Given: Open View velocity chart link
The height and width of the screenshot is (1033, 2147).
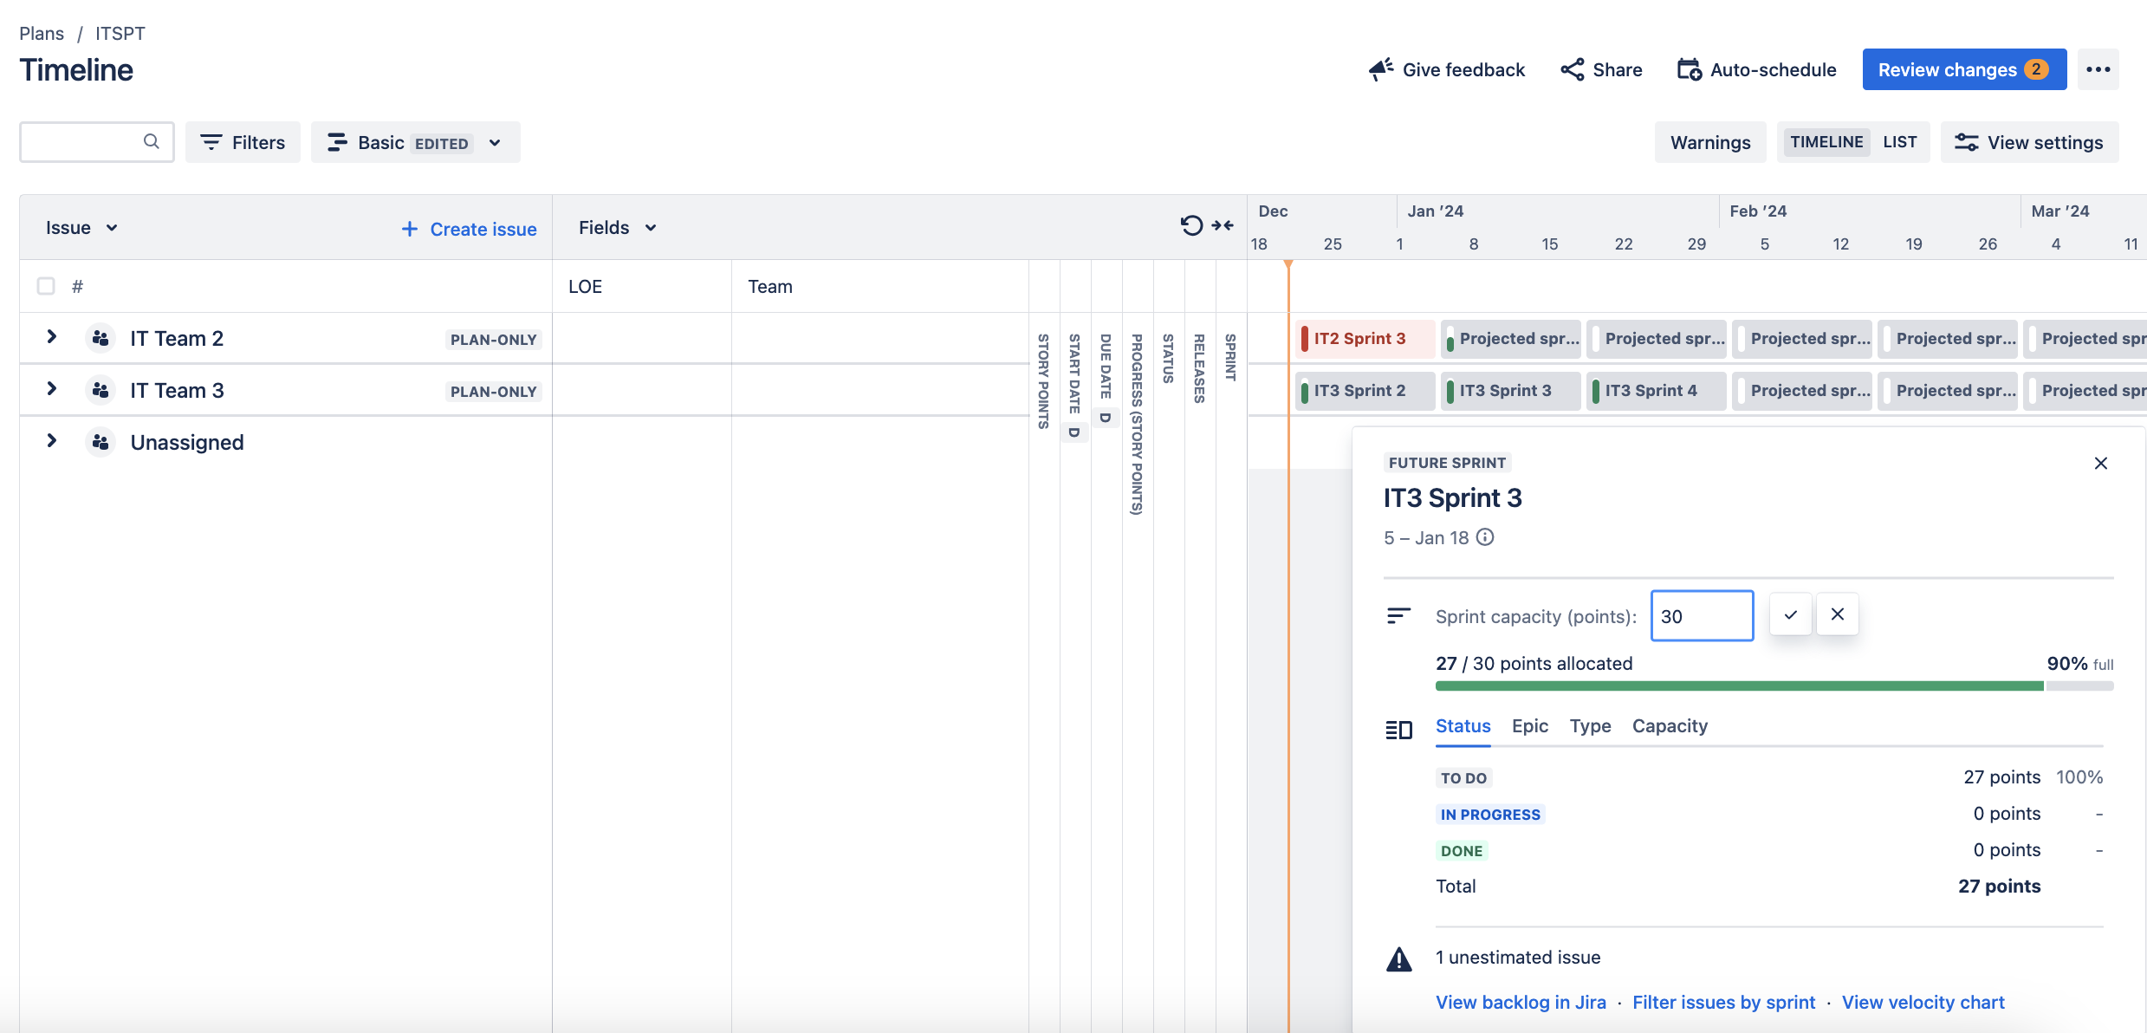Looking at the screenshot, I should tap(1923, 1002).
